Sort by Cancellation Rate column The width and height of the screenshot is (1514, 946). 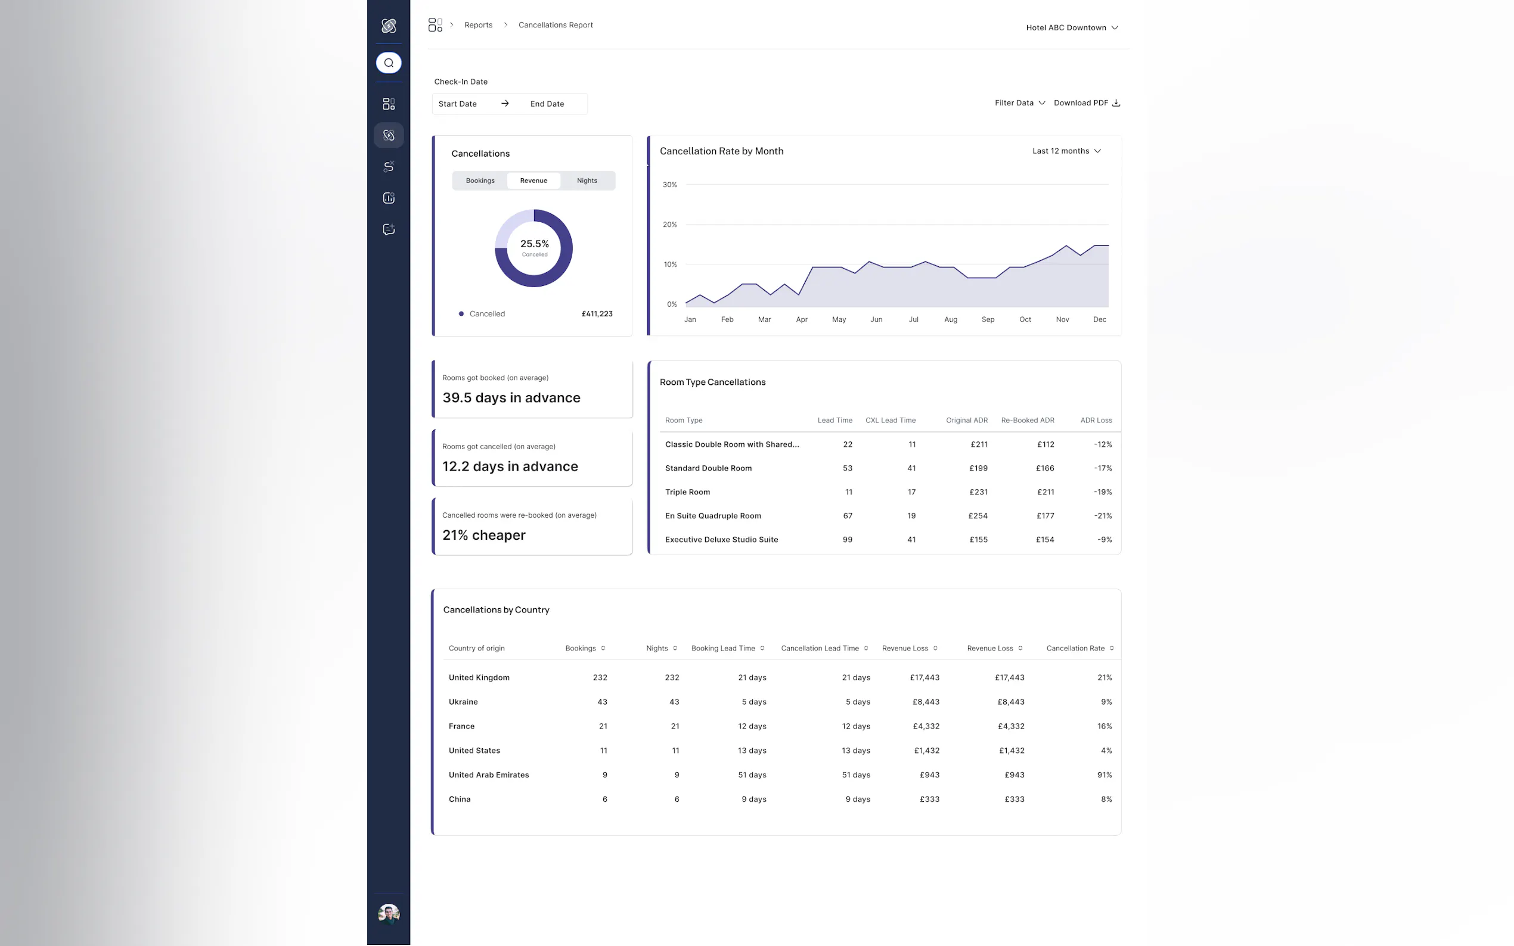1111,648
